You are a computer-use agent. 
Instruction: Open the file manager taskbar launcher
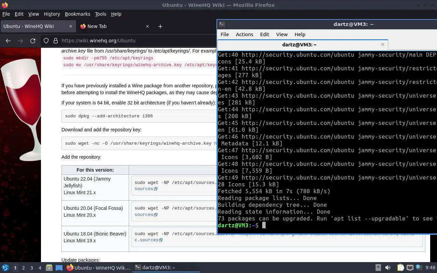coord(49,268)
